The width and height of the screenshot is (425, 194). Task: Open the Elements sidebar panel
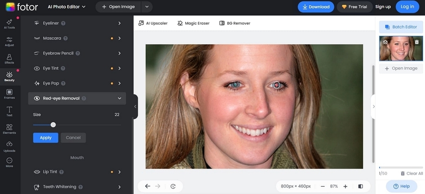(9, 129)
